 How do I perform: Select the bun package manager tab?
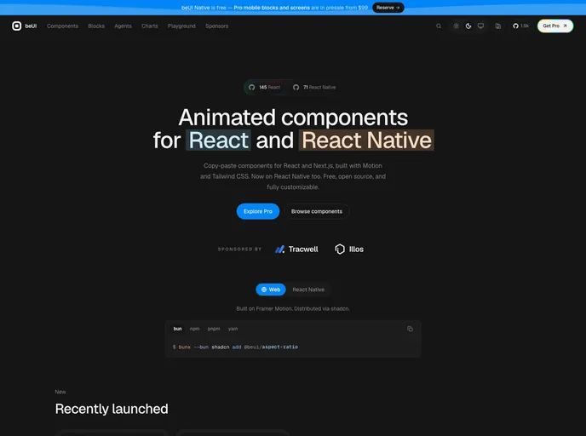click(x=177, y=329)
